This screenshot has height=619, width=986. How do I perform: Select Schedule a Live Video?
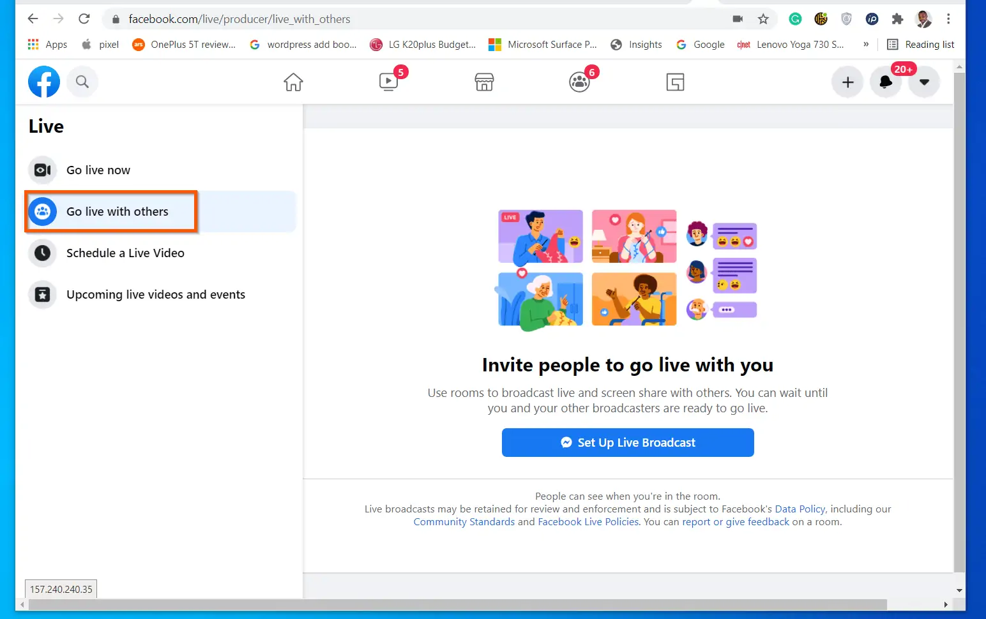tap(161, 253)
